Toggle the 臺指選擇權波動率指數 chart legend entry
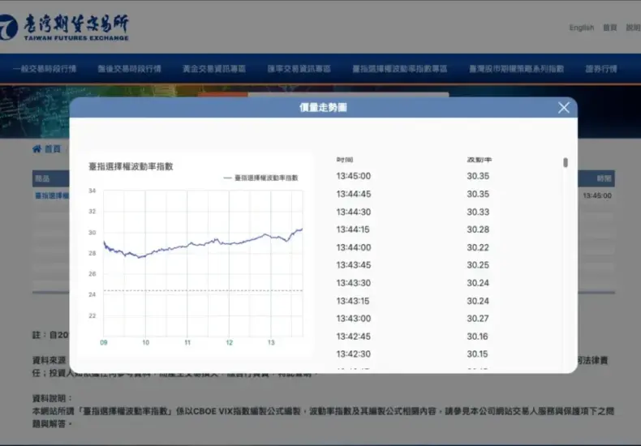 coord(260,178)
